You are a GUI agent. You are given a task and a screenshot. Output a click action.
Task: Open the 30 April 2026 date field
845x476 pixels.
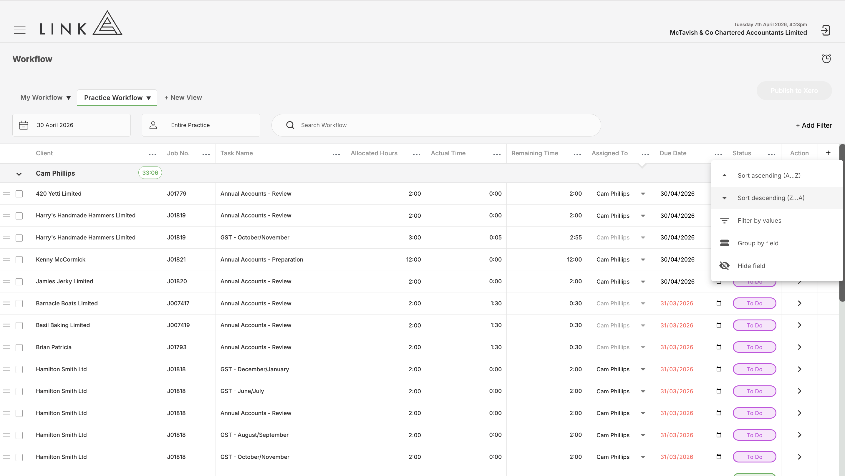(72, 125)
